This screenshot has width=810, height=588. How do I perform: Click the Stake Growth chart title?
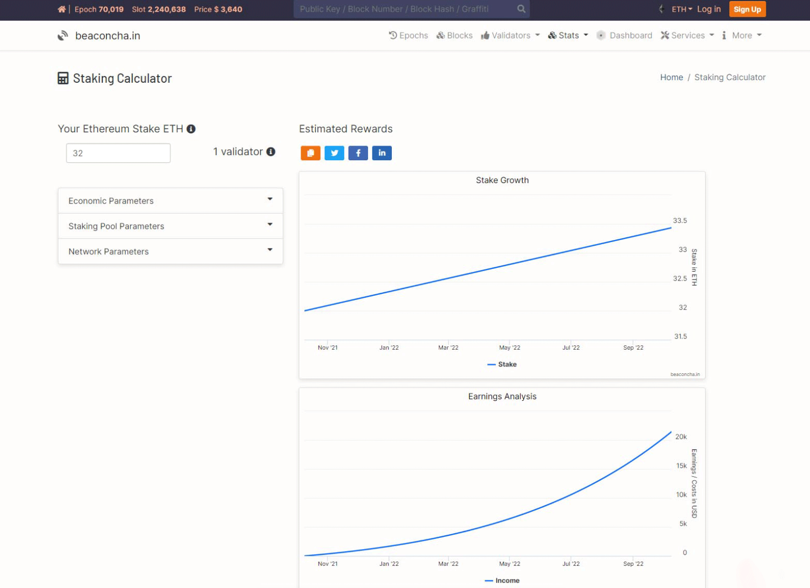pos(502,180)
